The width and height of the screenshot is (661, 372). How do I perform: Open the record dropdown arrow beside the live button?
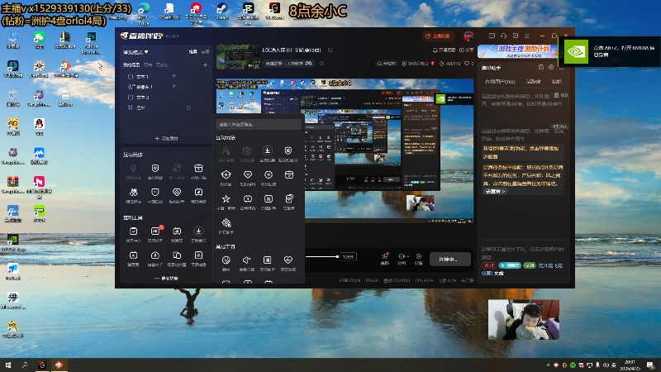(x=407, y=257)
